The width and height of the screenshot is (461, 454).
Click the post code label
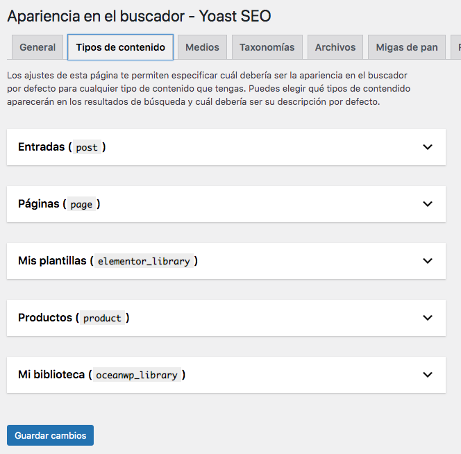point(87,147)
